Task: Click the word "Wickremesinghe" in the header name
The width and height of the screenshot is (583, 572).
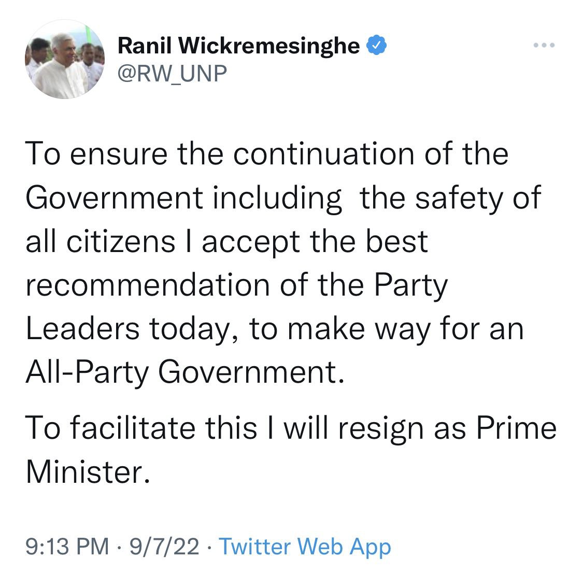Action: 269,46
